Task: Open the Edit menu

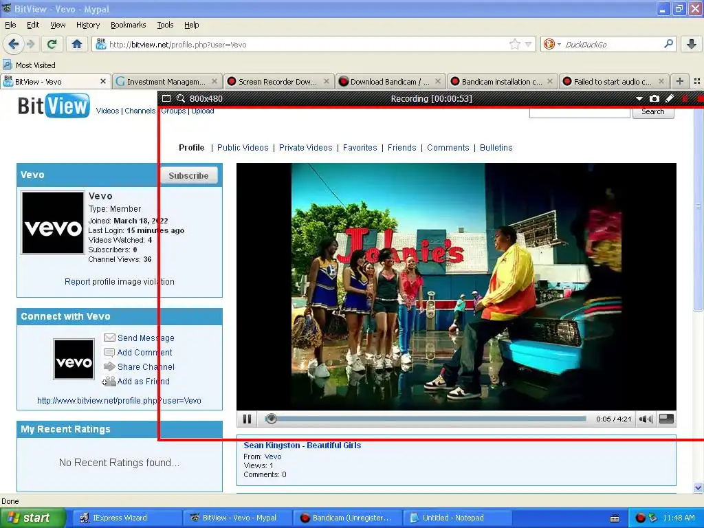Action: tap(33, 25)
